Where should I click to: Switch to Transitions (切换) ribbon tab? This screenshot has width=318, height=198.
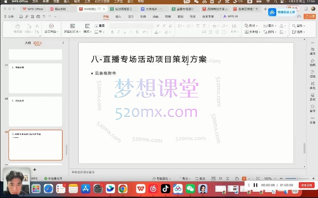(143, 17)
